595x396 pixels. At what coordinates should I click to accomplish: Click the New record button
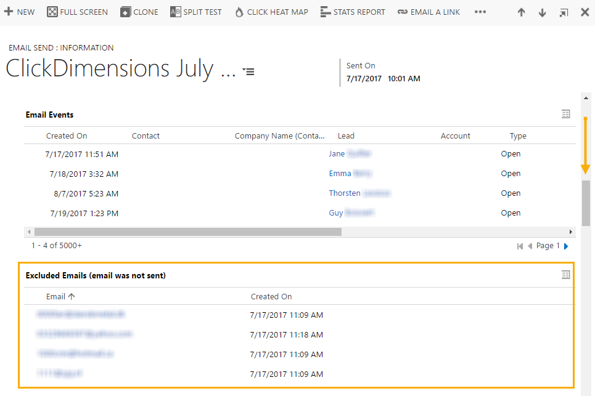(20, 12)
